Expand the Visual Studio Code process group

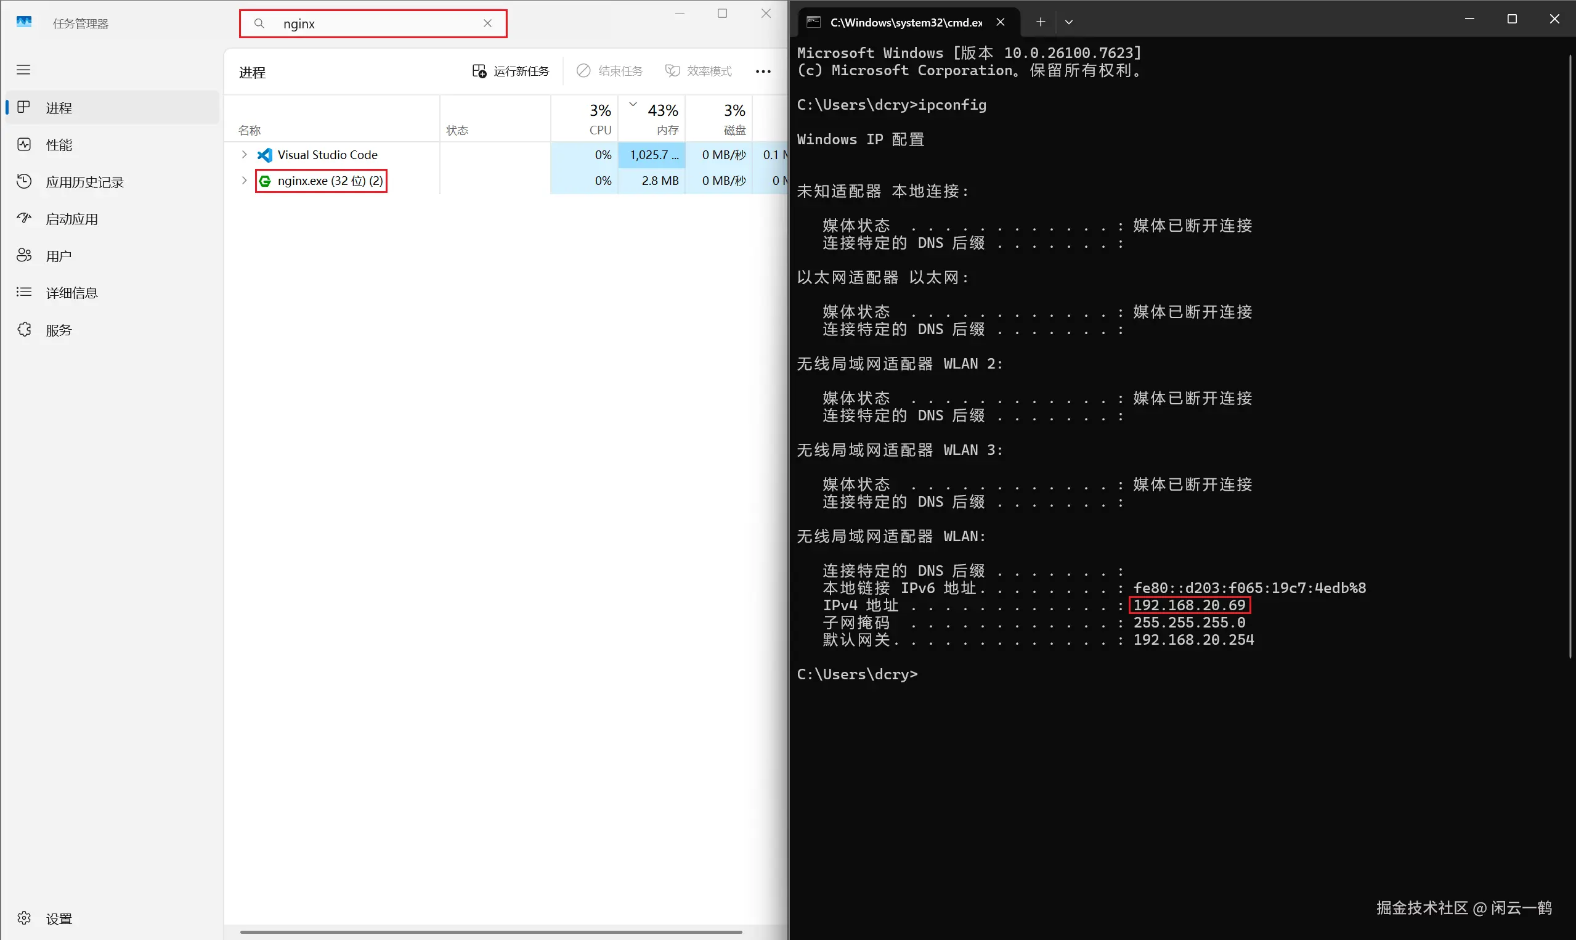click(x=245, y=155)
